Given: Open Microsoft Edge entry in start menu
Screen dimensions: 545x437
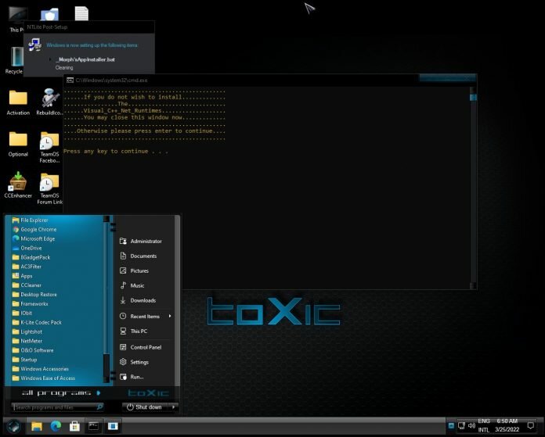Looking at the screenshot, I should (34, 238).
